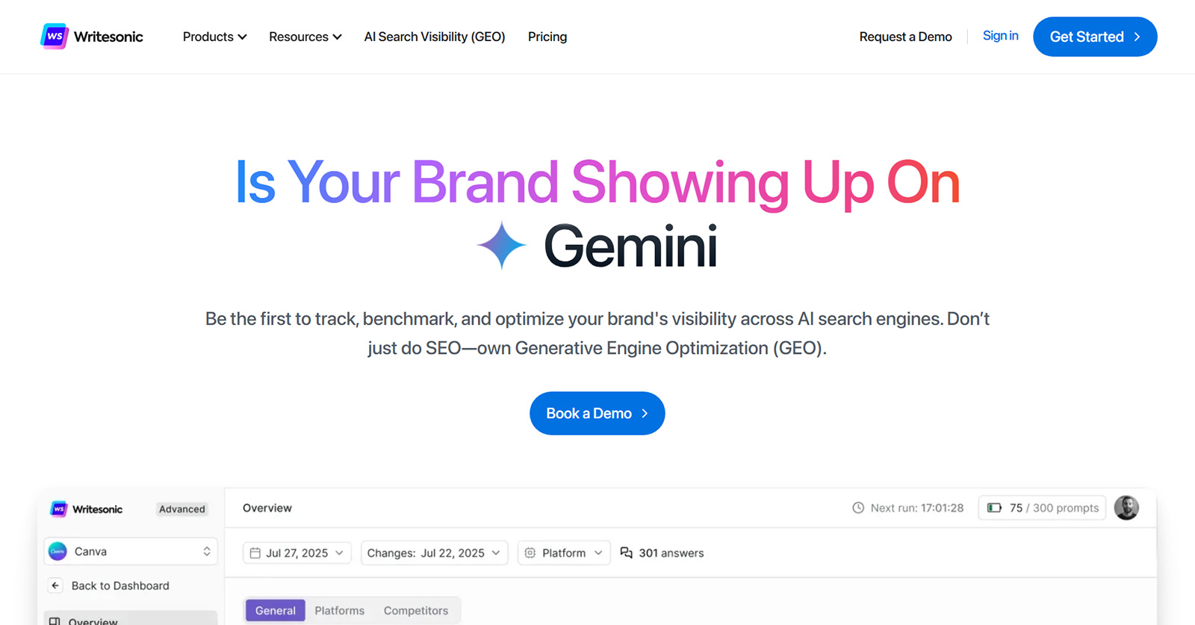The width and height of the screenshot is (1195, 625).
Task: Click the Canva brand logo circle
Action: tap(58, 551)
